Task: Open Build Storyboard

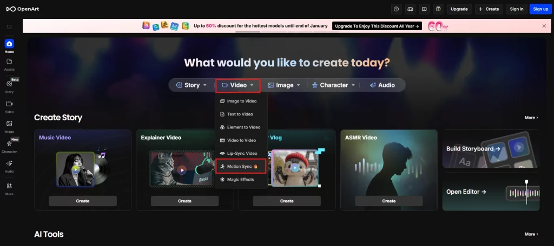Action: 491,149
